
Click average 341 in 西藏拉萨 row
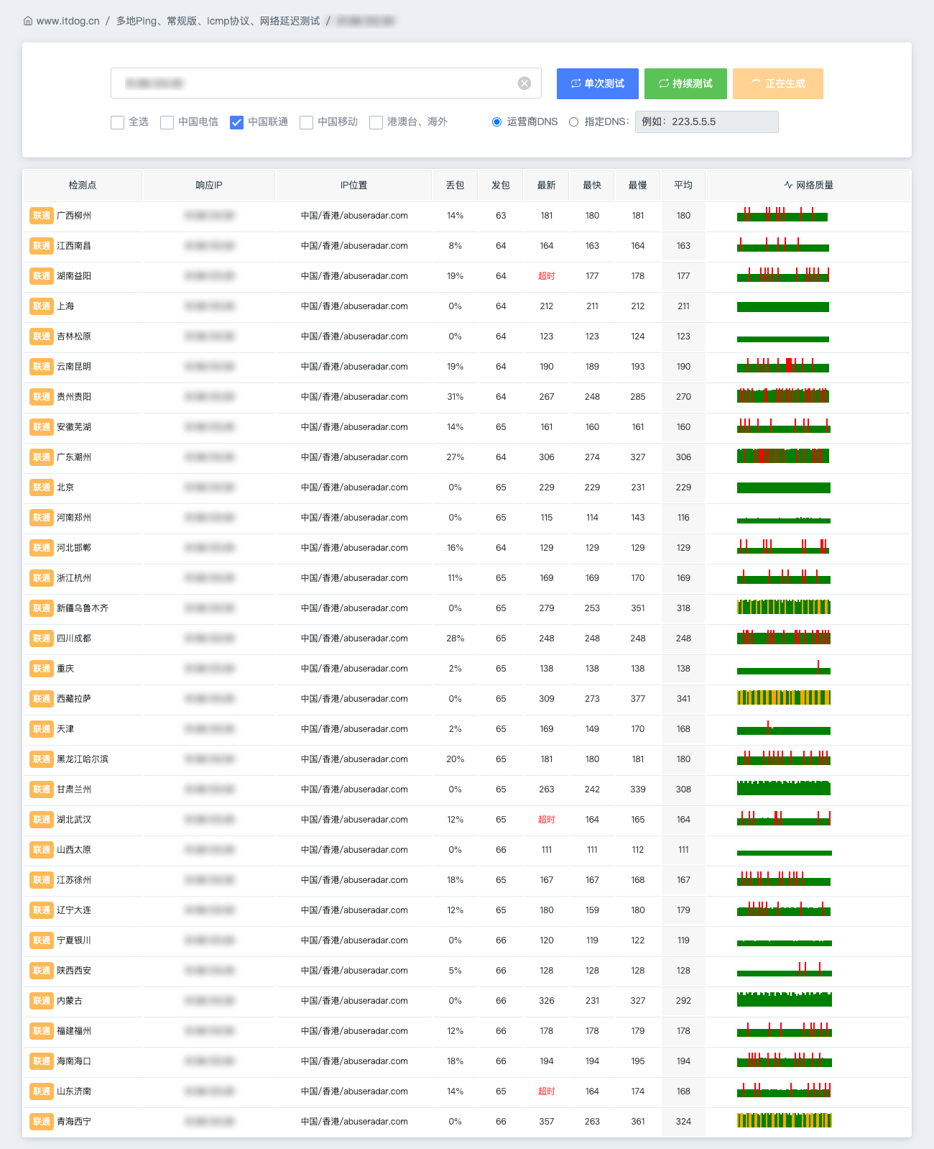683,699
